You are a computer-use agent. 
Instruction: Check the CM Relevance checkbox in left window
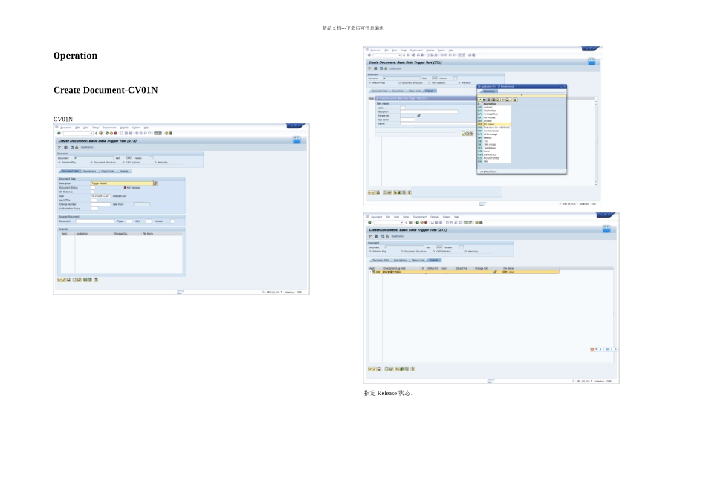click(92, 192)
